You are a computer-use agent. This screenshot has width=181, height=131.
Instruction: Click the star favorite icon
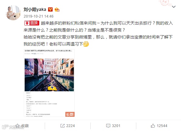18,126
